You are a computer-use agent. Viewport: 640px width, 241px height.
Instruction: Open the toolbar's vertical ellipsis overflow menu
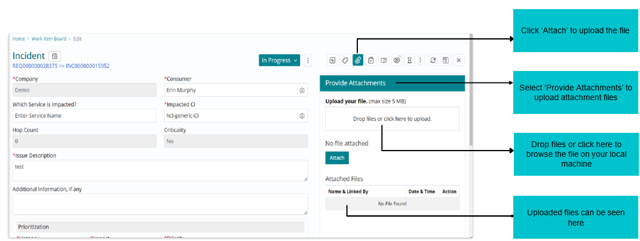[420, 60]
